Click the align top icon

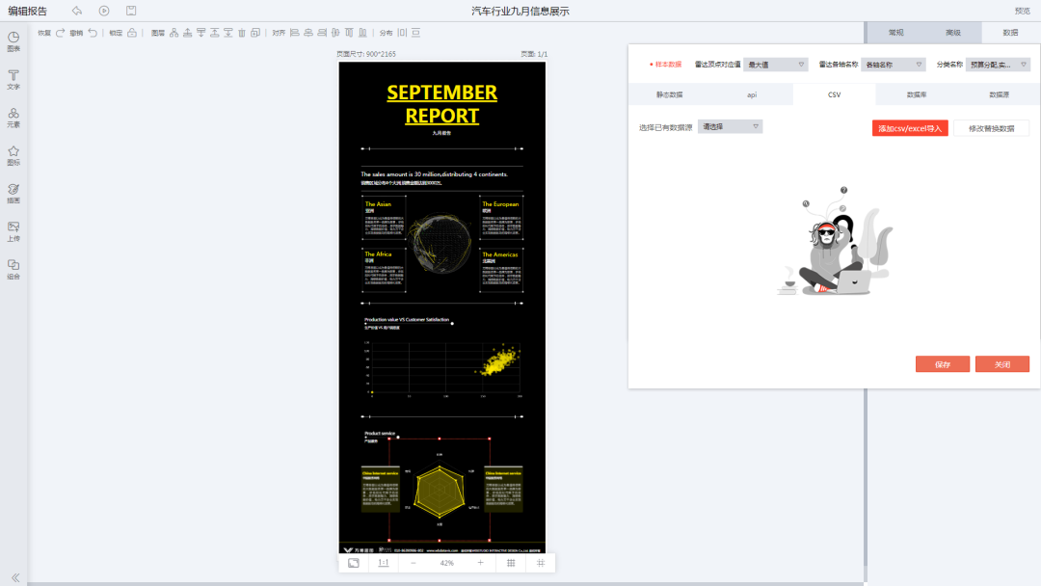click(x=349, y=33)
